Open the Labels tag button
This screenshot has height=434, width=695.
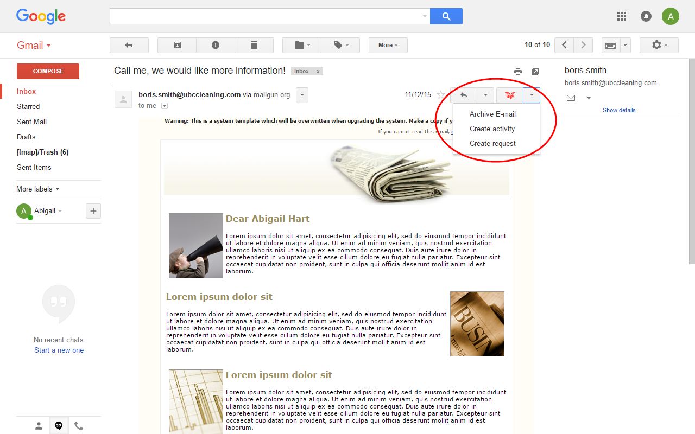tap(340, 45)
